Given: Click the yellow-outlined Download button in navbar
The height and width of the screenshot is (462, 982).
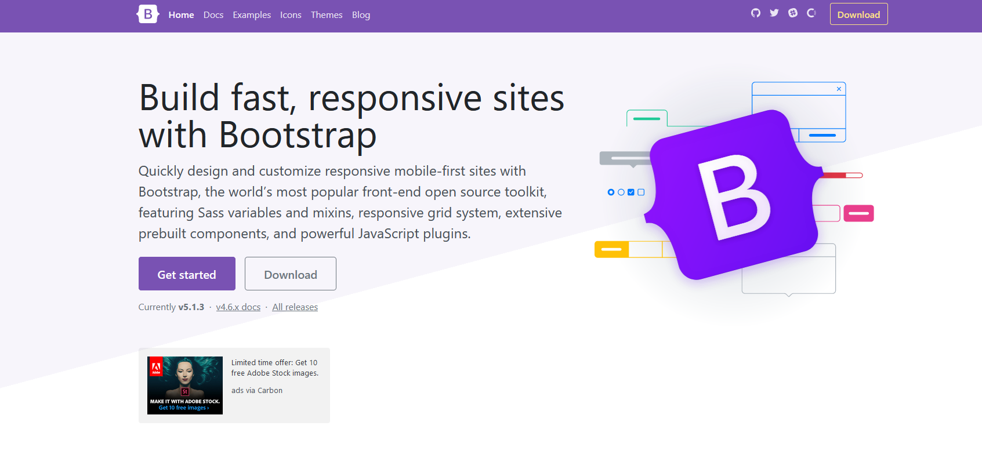Looking at the screenshot, I should 858,14.
